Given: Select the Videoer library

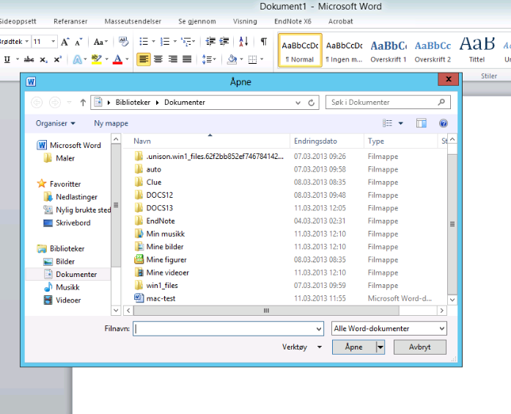Looking at the screenshot, I should pos(62,300).
